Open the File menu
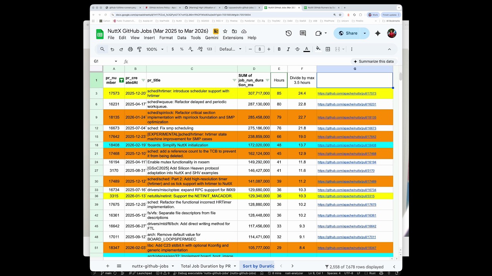 (111, 38)
